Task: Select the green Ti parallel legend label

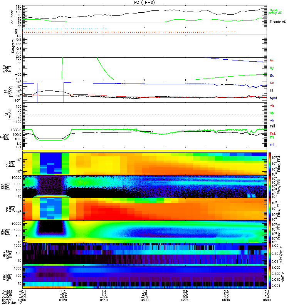Action: point(272,137)
